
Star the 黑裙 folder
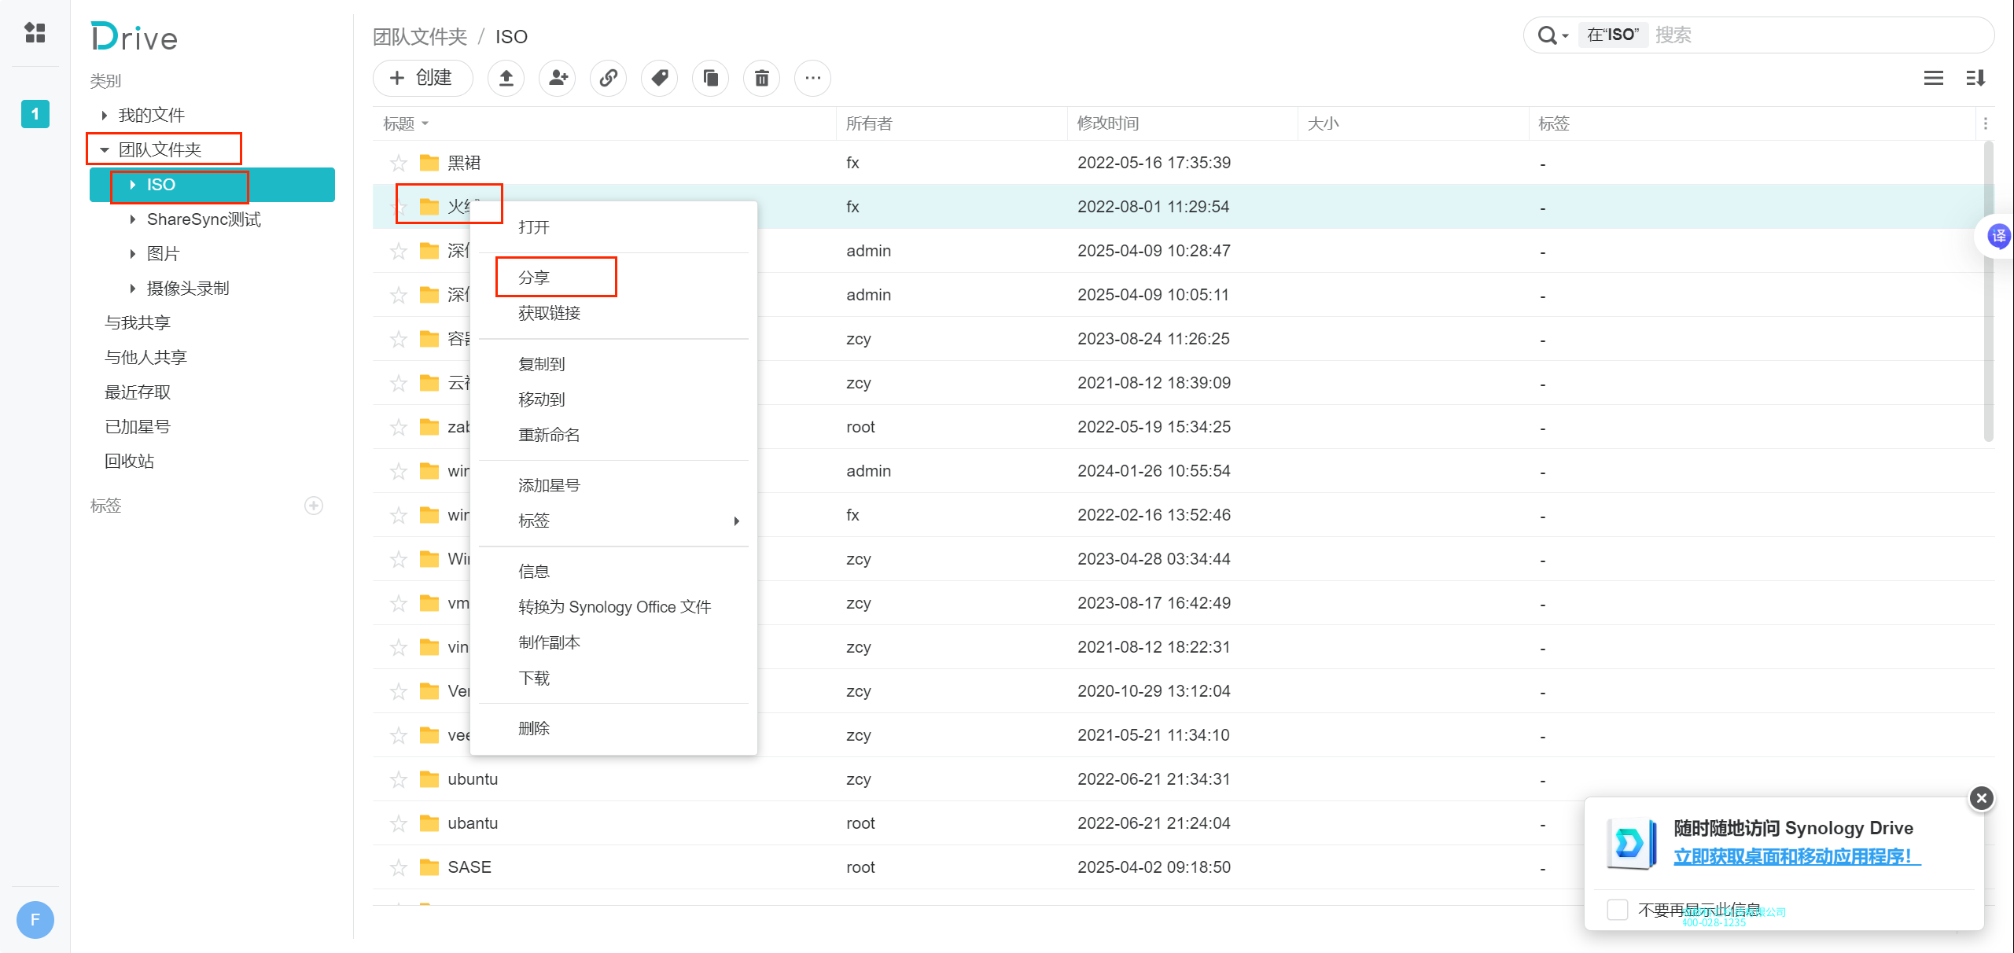[x=399, y=163]
